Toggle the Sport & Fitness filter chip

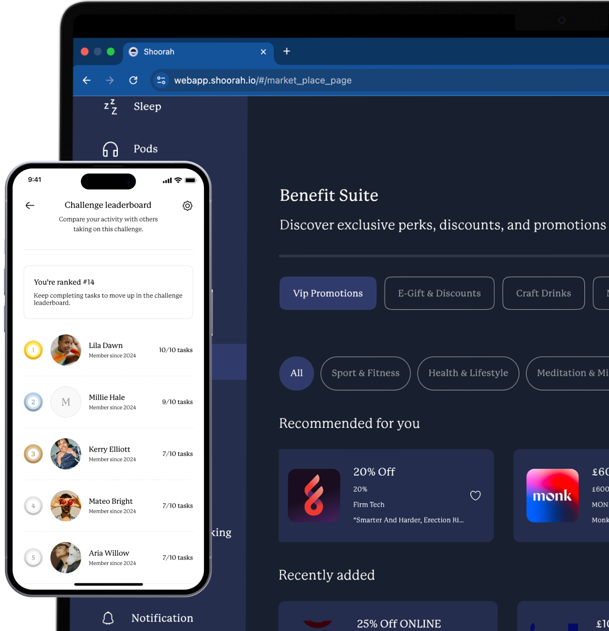point(365,373)
